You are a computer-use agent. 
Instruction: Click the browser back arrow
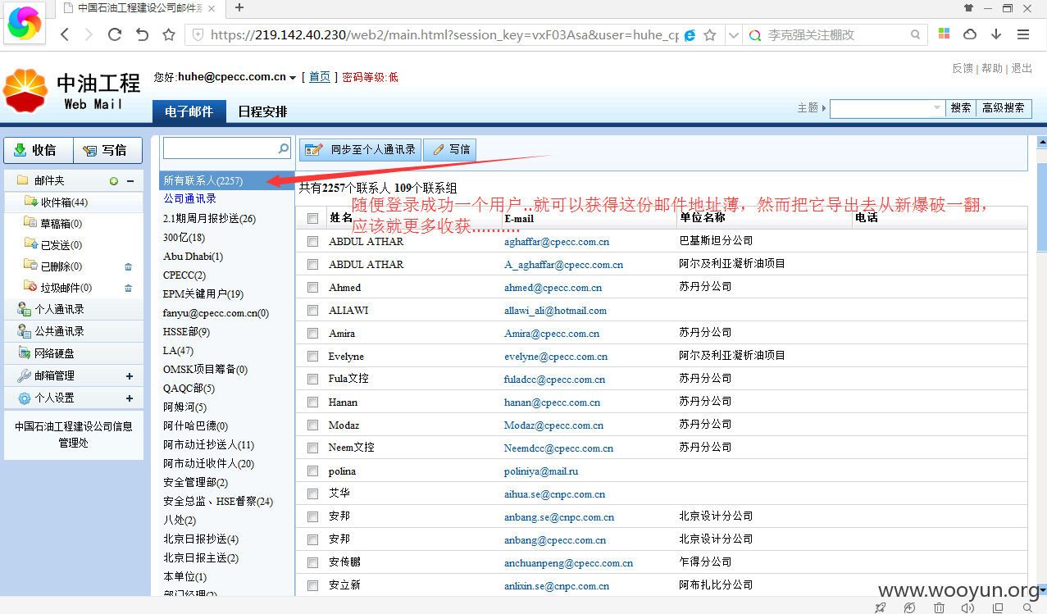(x=65, y=35)
